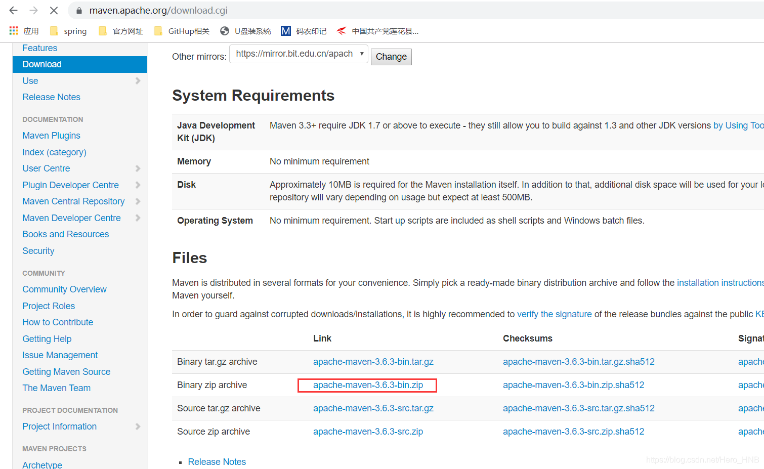Screen dimensions: 764x469
Task: Click the Files heading
Action: (190, 258)
